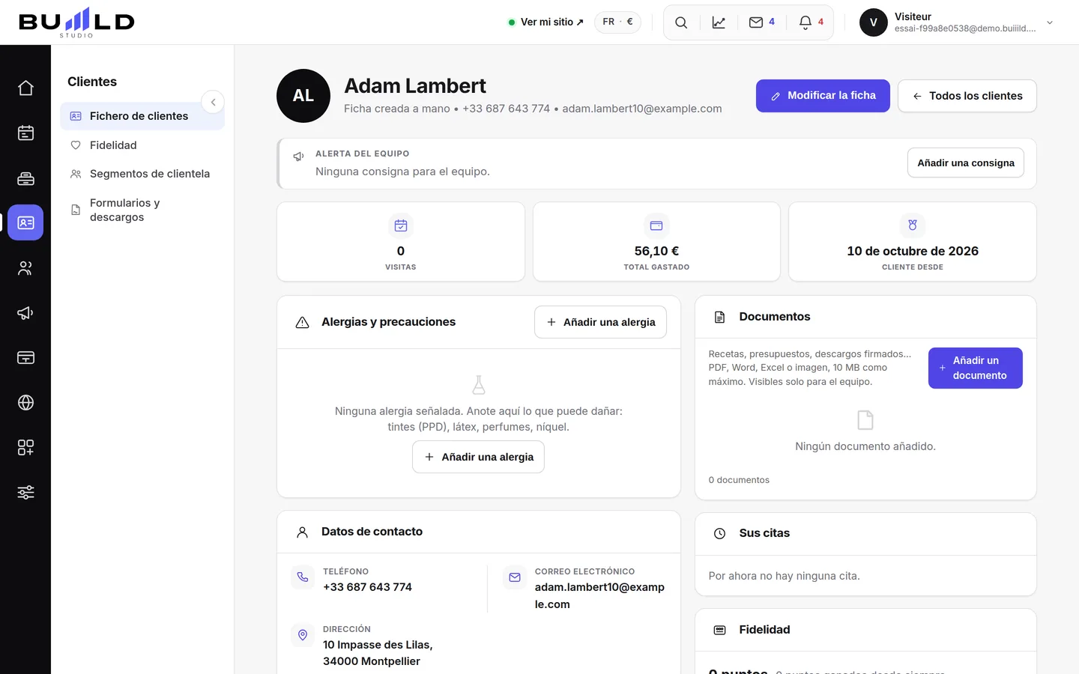This screenshot has width=1079, height=674.
Task: Click the Adam Lambert name heading
Action: [415, 86]
